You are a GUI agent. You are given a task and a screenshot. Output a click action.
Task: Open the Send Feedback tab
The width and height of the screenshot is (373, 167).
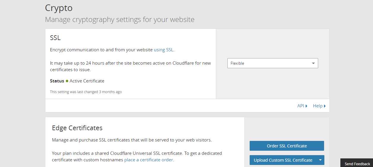tap(357, 163)
